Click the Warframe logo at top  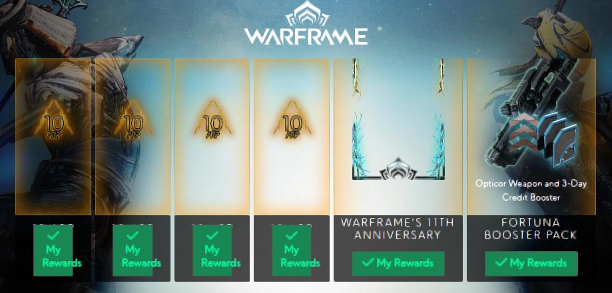click(306, 23)
